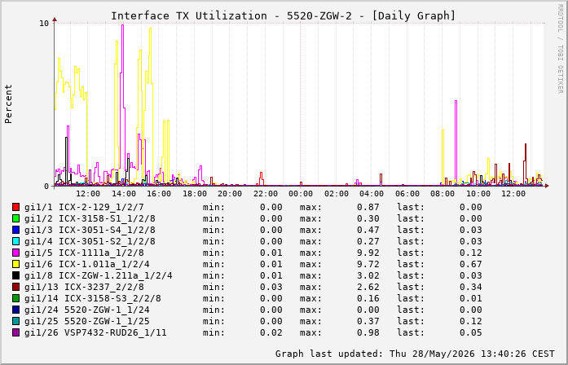
Task: Click the gi1/6 last value 0.67
Action: click(x=471, y=264)
